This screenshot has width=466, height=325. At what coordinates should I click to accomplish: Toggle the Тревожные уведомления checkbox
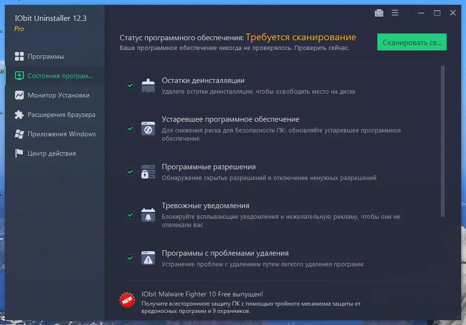pos(130,215)
